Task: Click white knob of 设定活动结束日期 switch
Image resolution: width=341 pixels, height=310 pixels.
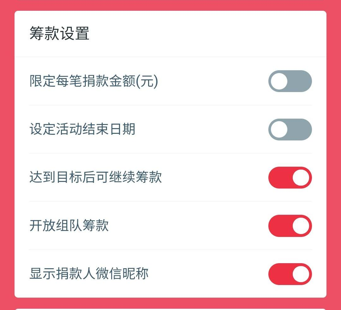Action: point(279,129)
